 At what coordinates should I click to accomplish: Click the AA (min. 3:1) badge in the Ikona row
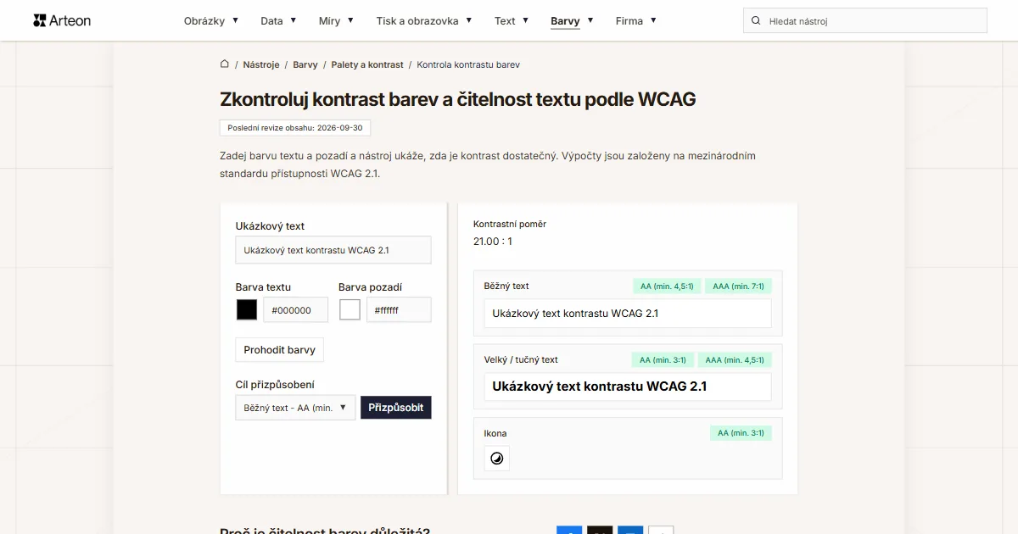point(741,433)
